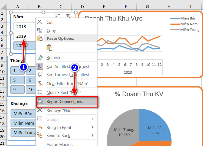Viewport: 203px width, 146px height.
Task: Click the blue Miền Bắc pie slice
Action: pyautogui.click(x=155, y=124)
